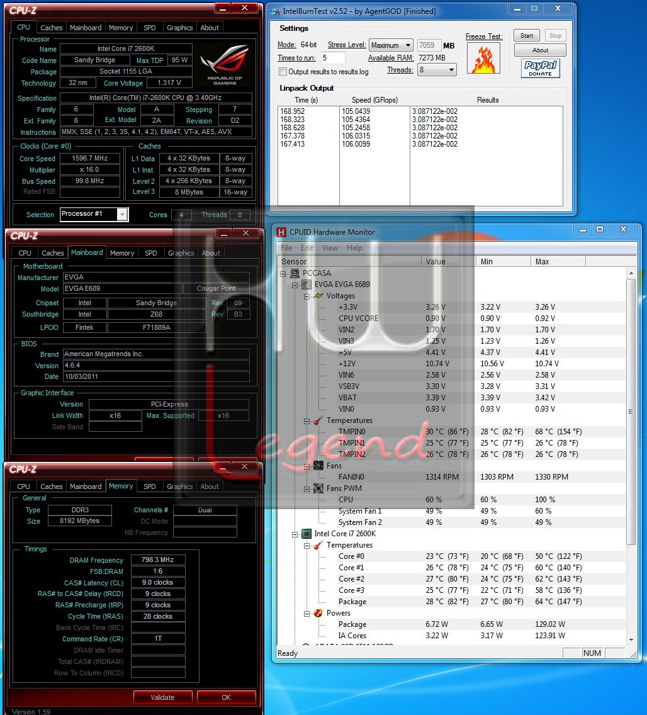Open the File menu in Hardware Monitor

click(286, 247)
